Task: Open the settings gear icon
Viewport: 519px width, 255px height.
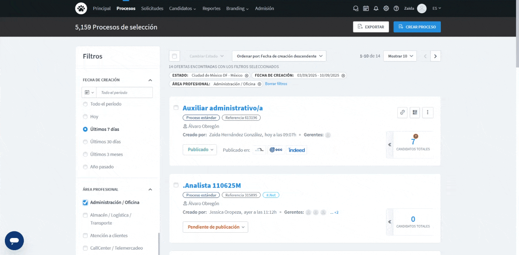Action: click(x=386, y=8)
